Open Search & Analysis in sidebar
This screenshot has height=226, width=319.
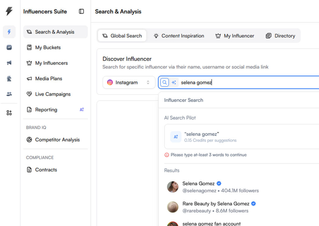tap(55, 32)
